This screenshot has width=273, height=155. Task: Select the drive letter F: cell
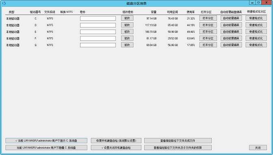tap(36, 38)
